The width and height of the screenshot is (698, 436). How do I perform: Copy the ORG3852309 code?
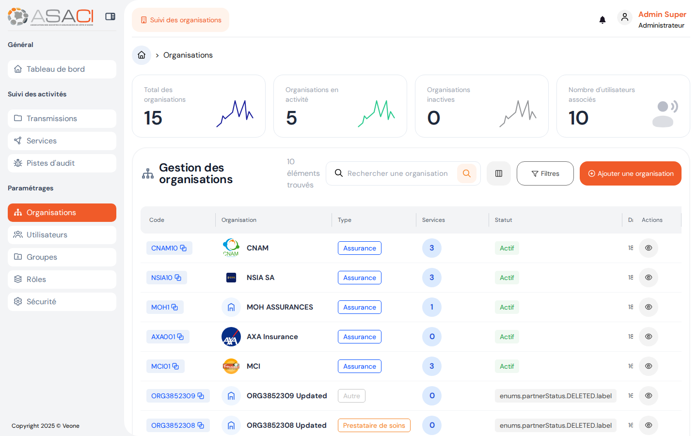201,396
